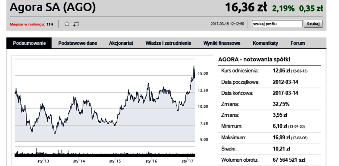Click the 12,06 zł reference price
Viewport: 339px width, 166px height.
pyautogui.click(x=281, y=71)
